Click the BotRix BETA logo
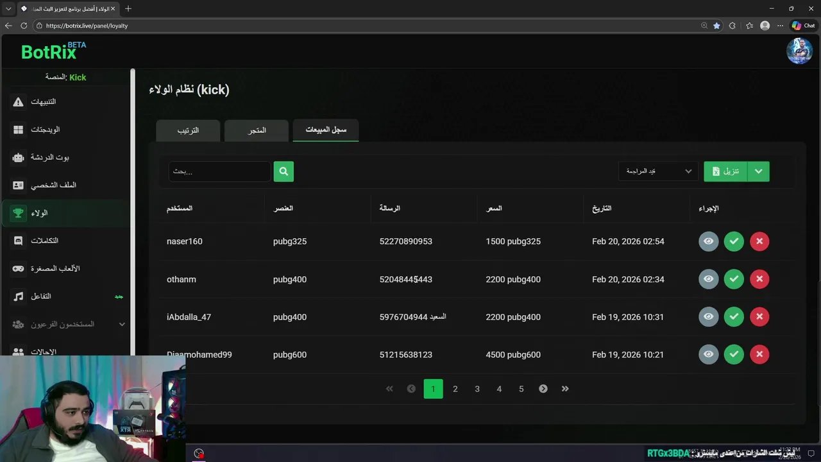 click(x=53, y=51)
